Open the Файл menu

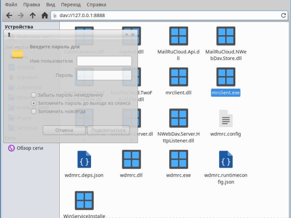click(x=11, y=4)
